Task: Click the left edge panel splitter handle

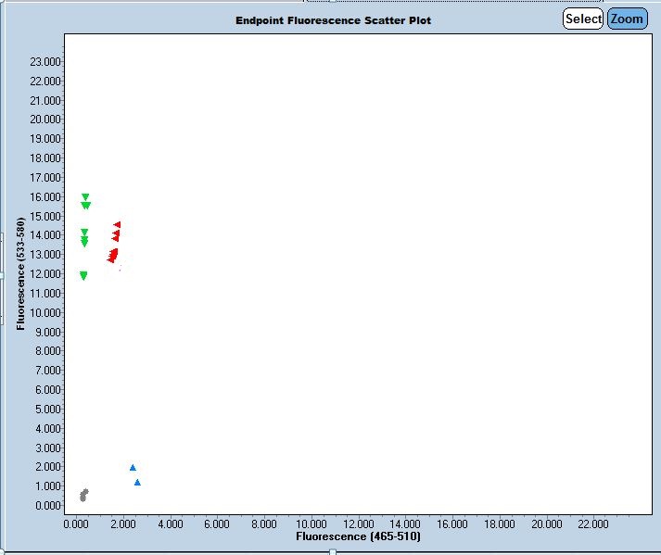Action: click(2, 275)
